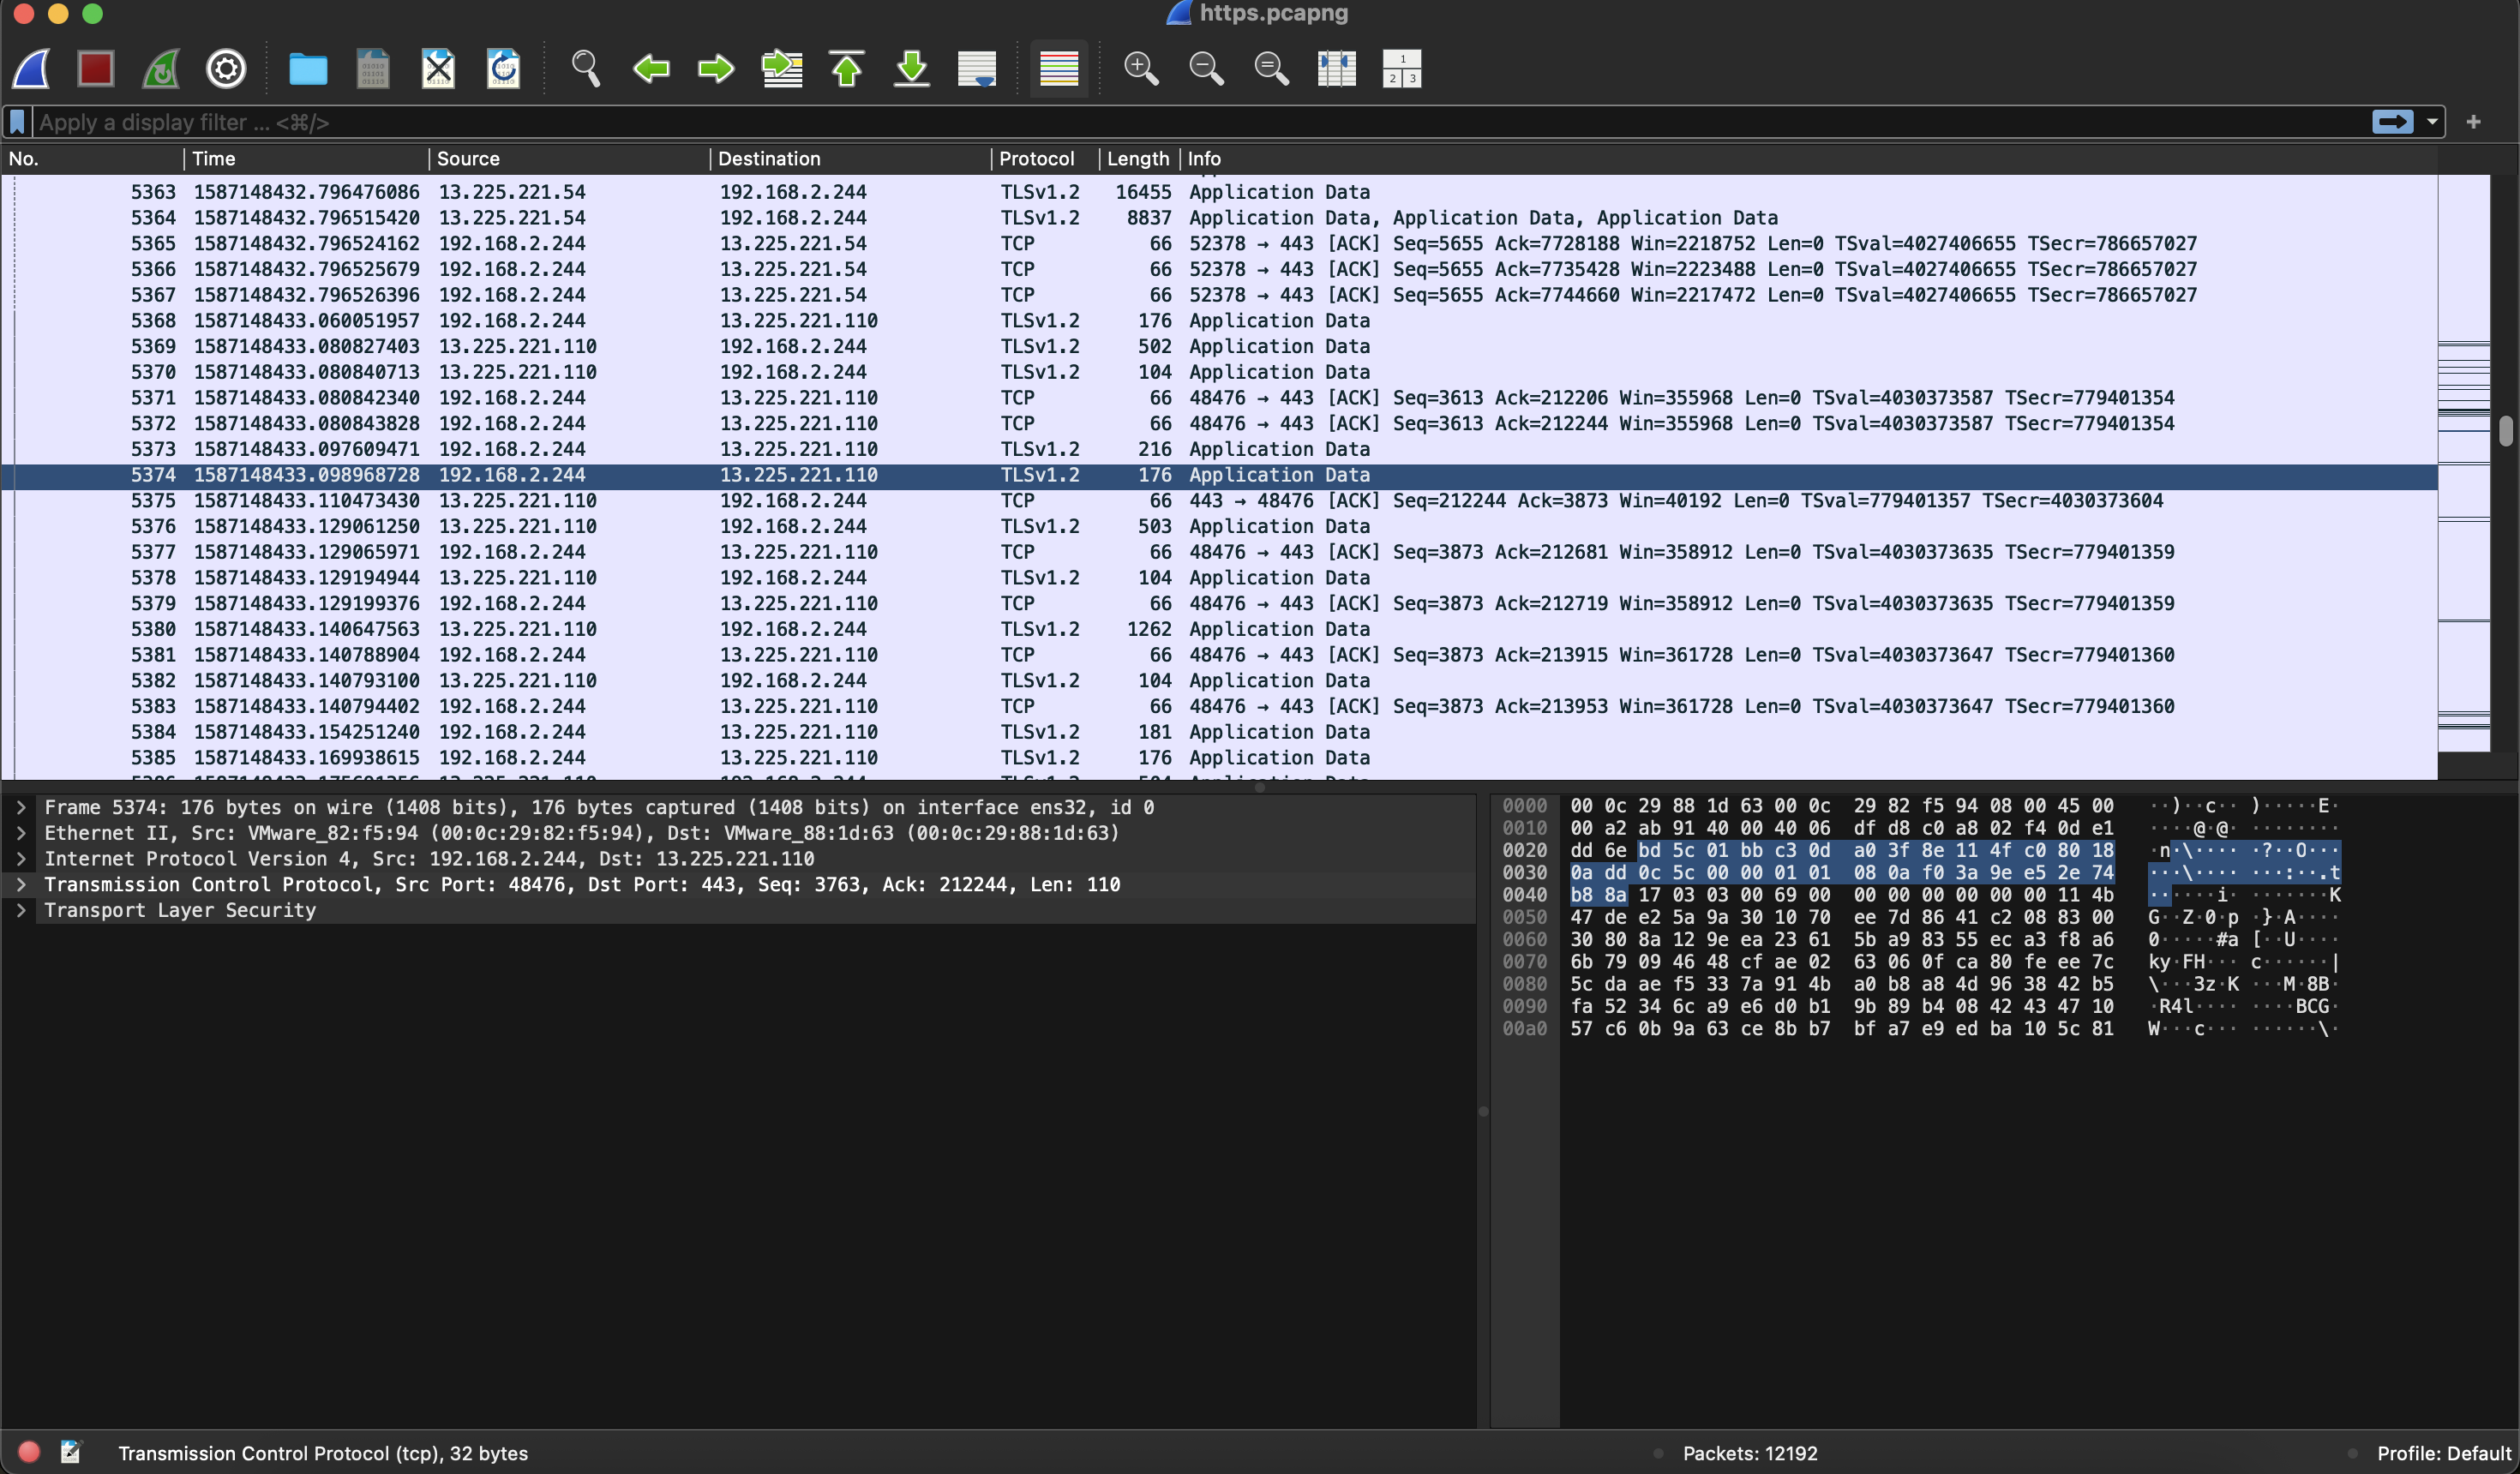Toggle colorize packet list icon

point(1059,69)
